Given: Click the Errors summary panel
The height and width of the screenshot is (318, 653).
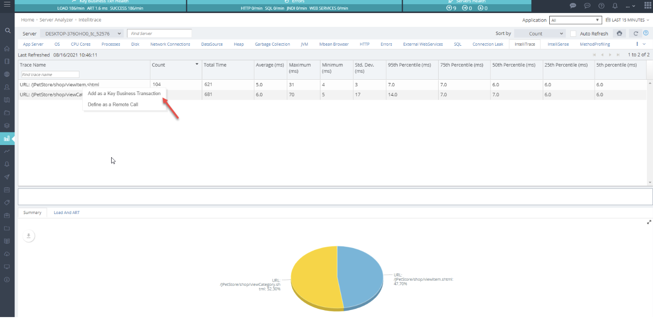Looking at the screenshot, I should click(294, 6).
